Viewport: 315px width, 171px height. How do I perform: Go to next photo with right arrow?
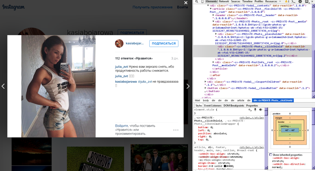pos(188,86)
